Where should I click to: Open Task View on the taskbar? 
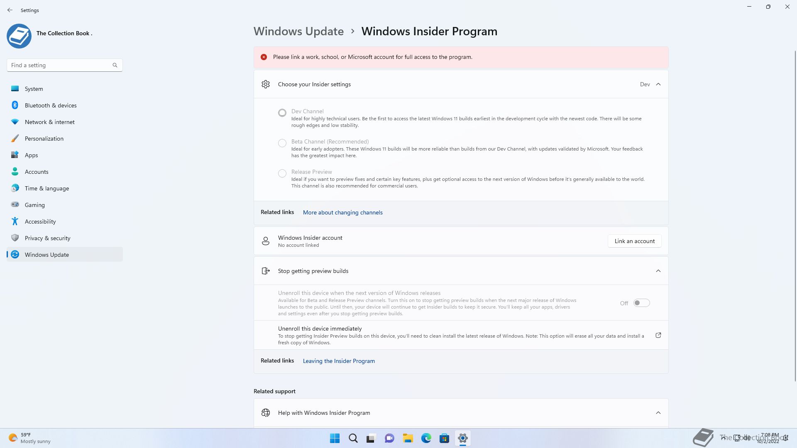click(371, 438)
